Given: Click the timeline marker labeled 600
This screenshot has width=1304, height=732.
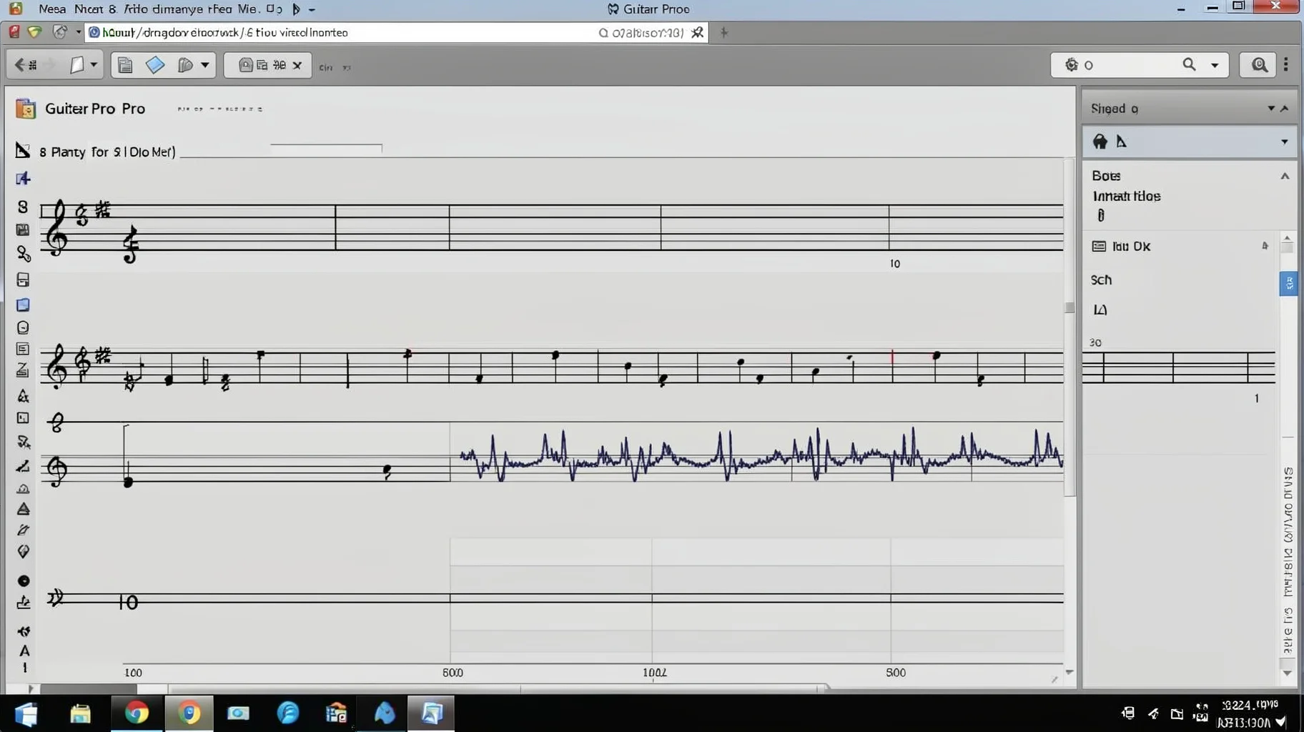Looking at the screenshot, I should point(453,673).
